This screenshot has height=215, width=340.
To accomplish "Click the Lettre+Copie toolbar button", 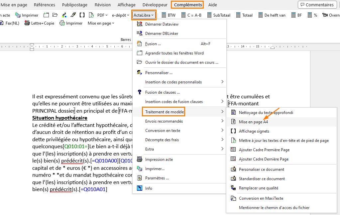I will coord(39,23).
